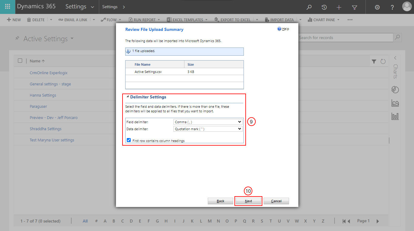Screen dimensions: 414x231
Task: Collapse the Delimiter Settings section
Action: click(x=127, y=97)
